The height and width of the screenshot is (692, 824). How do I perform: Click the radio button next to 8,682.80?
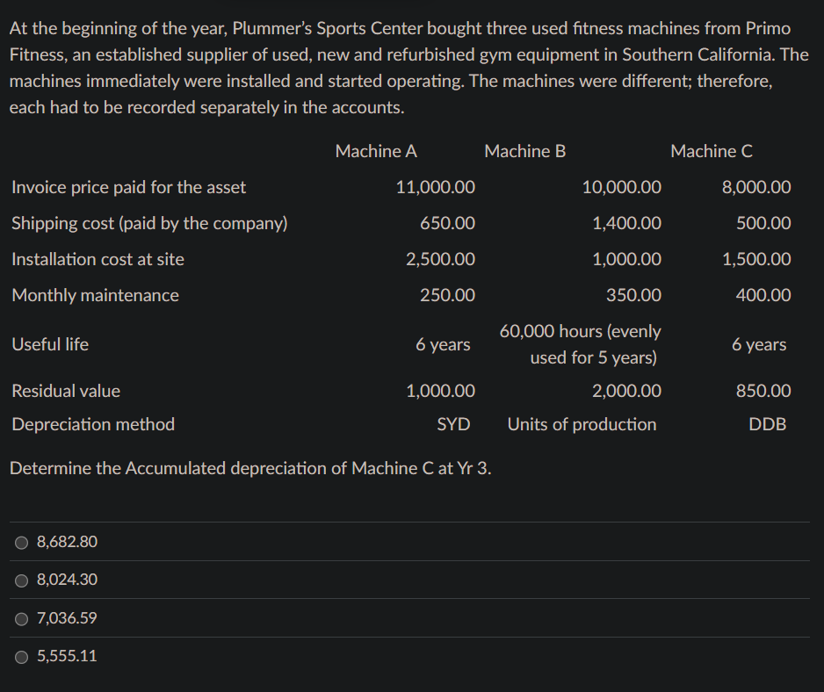point(20,542)
